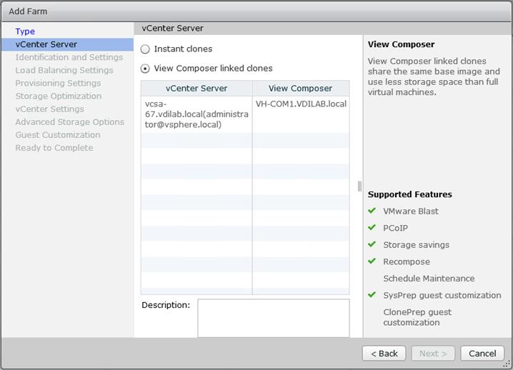Image resolution: width=513 pixels, height=370 pixels.
Task: Click the Add Farm title bar
Action: 256,11
